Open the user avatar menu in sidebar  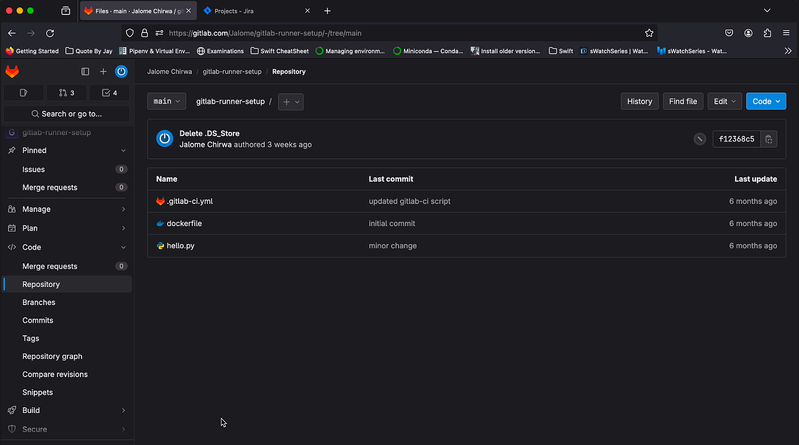(x=121, y=71)
